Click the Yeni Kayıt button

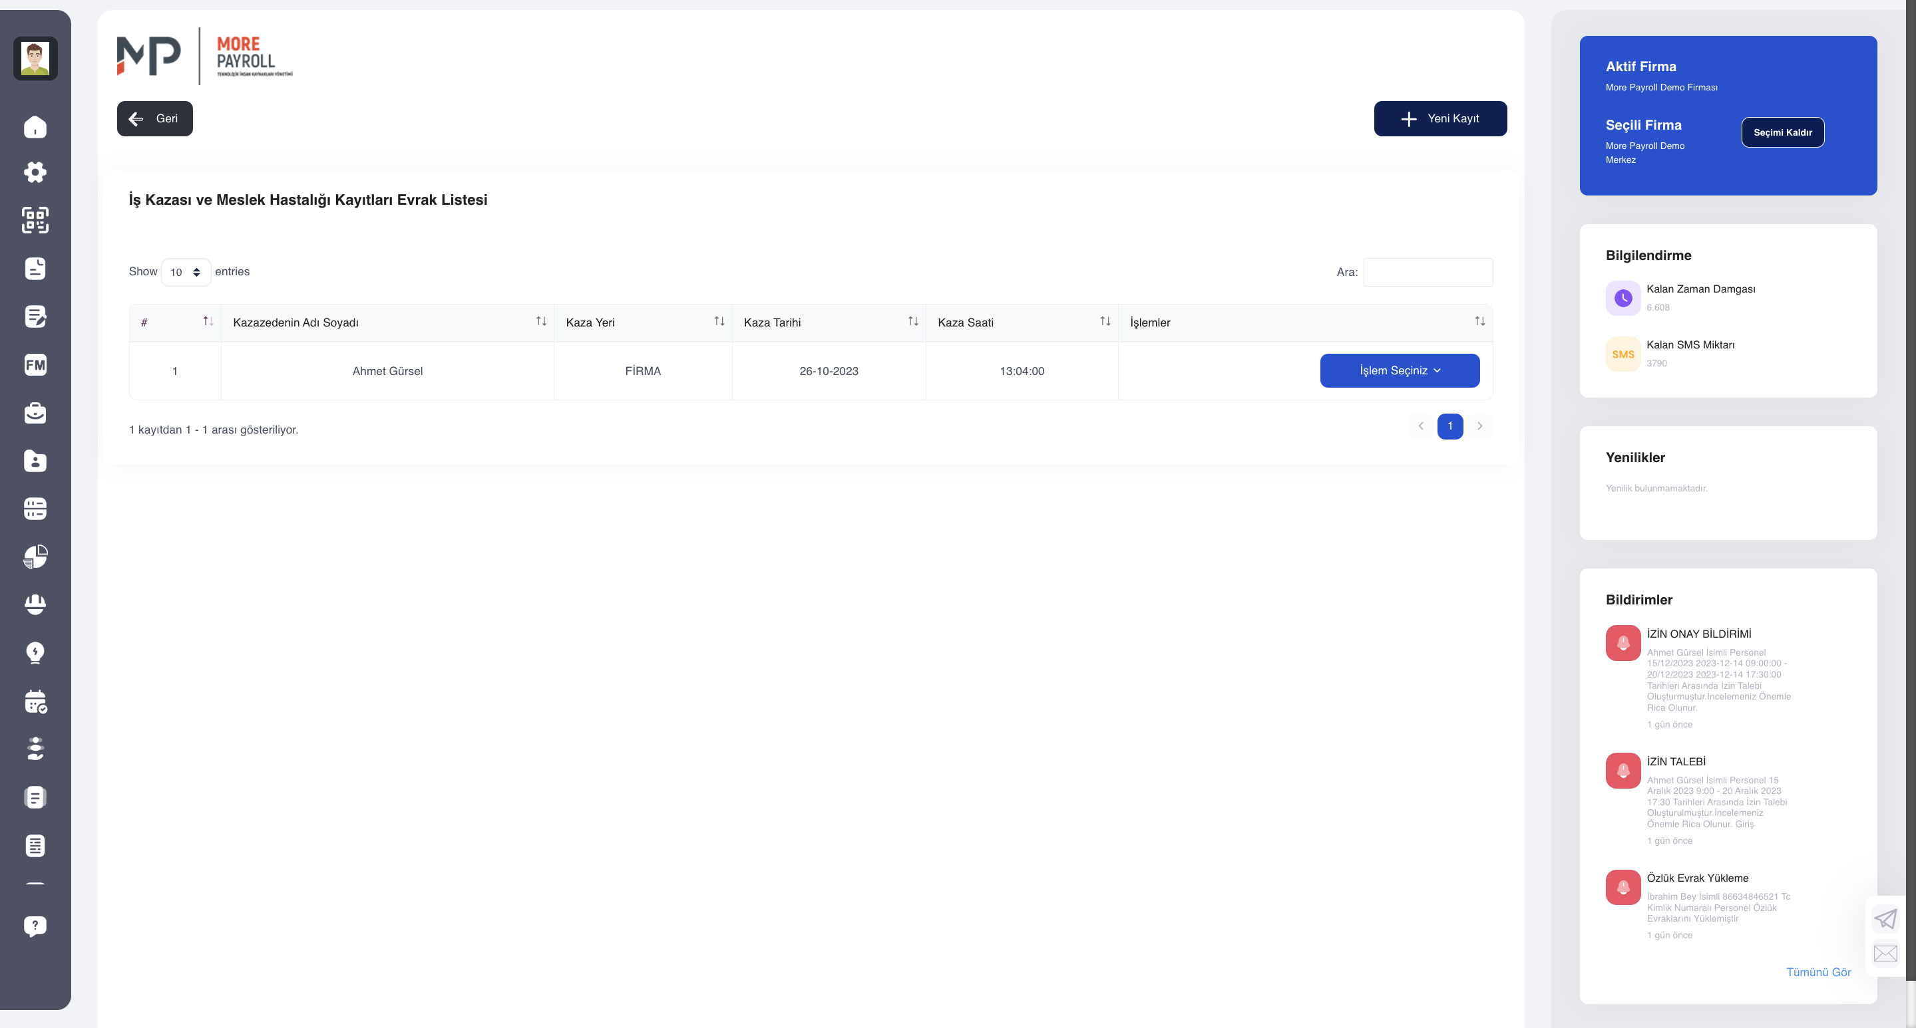(1440, 119)
